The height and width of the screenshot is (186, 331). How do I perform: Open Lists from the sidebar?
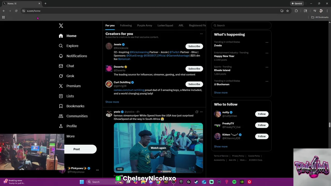tap(66, 96)
